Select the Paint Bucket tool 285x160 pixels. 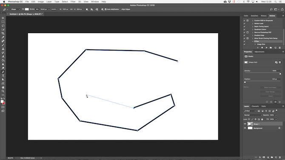[x=3, y=60]
